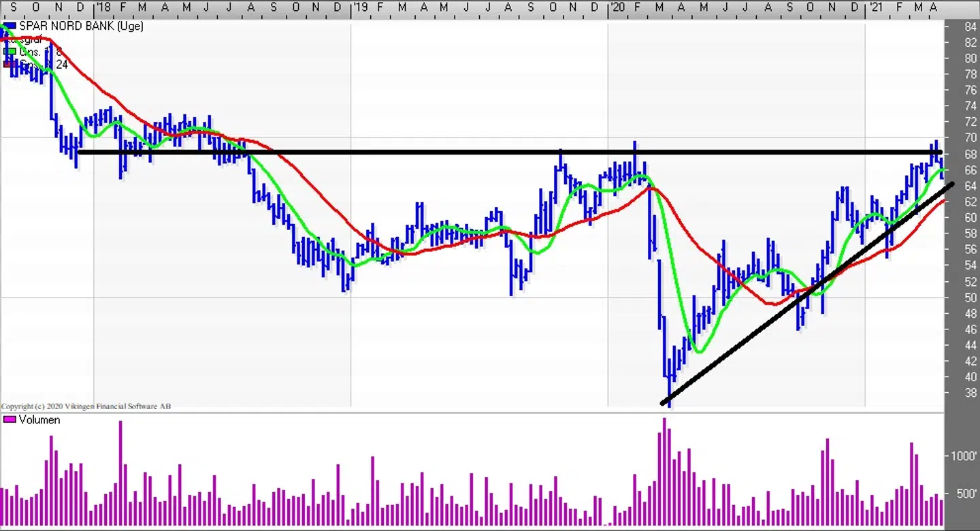The image size is (980, 531).
Task: Click the Vikingen Financial Software copyright text
Action: click(86, 406)
